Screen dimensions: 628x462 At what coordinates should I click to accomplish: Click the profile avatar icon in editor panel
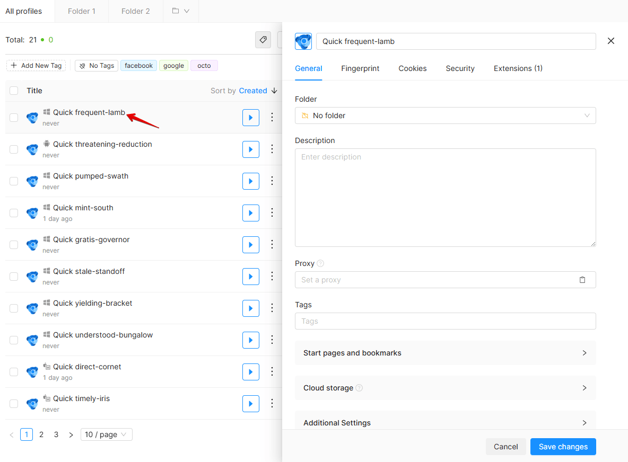pos(303,41)
